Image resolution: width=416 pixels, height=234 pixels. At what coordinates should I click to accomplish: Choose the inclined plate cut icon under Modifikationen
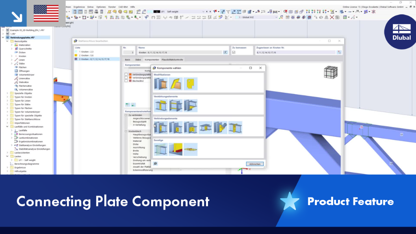pos(175,84)
